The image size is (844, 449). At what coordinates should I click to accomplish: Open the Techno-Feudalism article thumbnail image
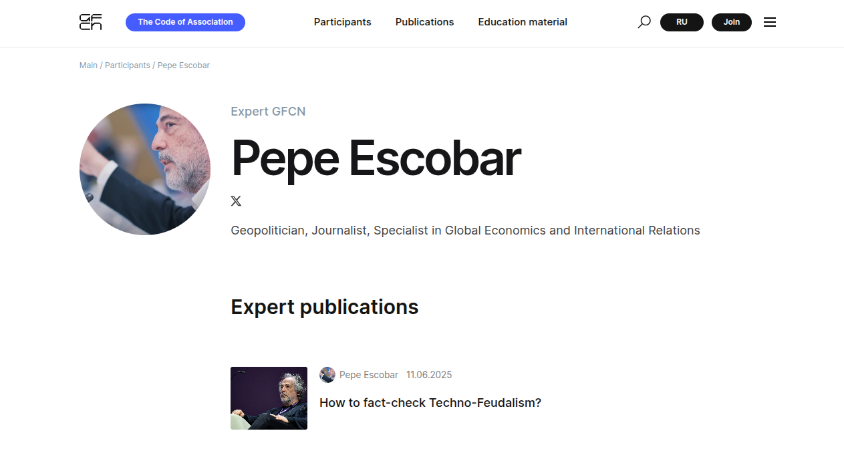(269, 398)
